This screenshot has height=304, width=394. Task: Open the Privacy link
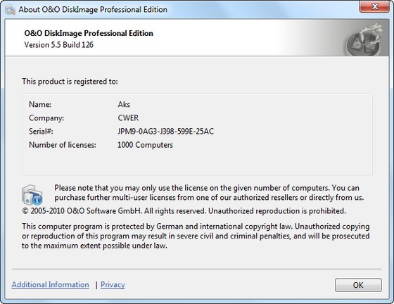point(113,285)
